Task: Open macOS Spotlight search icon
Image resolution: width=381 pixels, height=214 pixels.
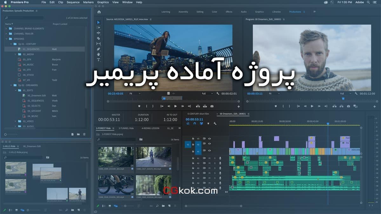Action: [368, 2]
